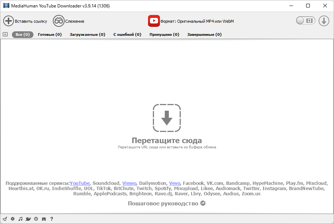Open the Слежение tracking binoculars icon
The height and width of the screenshot is (224, 334).
58,21
